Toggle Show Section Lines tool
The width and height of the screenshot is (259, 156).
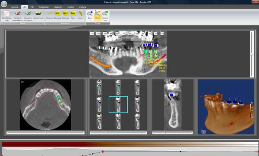tap(7, 16)
